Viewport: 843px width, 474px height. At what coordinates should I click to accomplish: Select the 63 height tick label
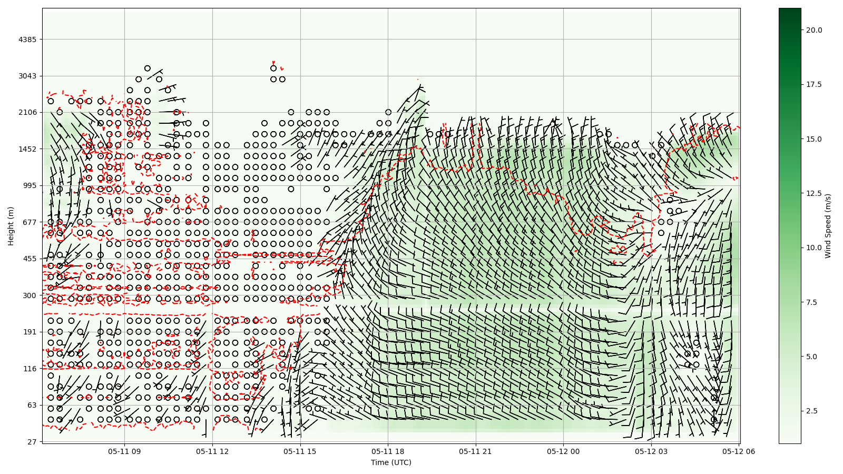pos(32,405)
